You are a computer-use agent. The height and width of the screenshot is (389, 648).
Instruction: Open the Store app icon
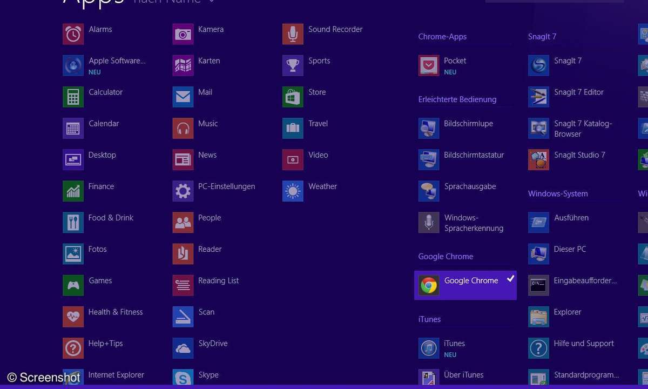[293, 97]
